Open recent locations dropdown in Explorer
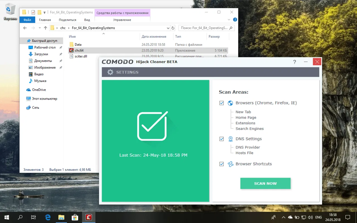The image size is (357, 223). 39,28
